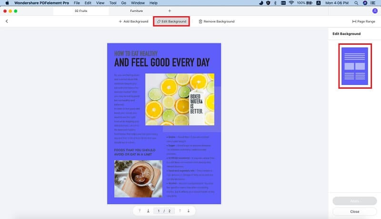Click the Close button in side panel

pos(354,211)
